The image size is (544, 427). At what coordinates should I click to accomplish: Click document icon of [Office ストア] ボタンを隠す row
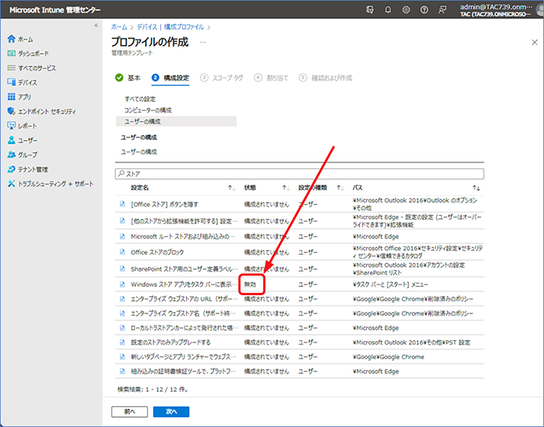(x=122, y=204)
